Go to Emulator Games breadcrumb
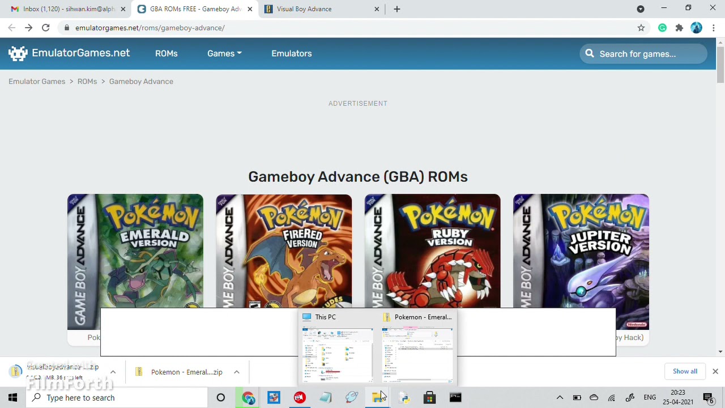Screen dimensions: 725x408 [x=37, y=82]
